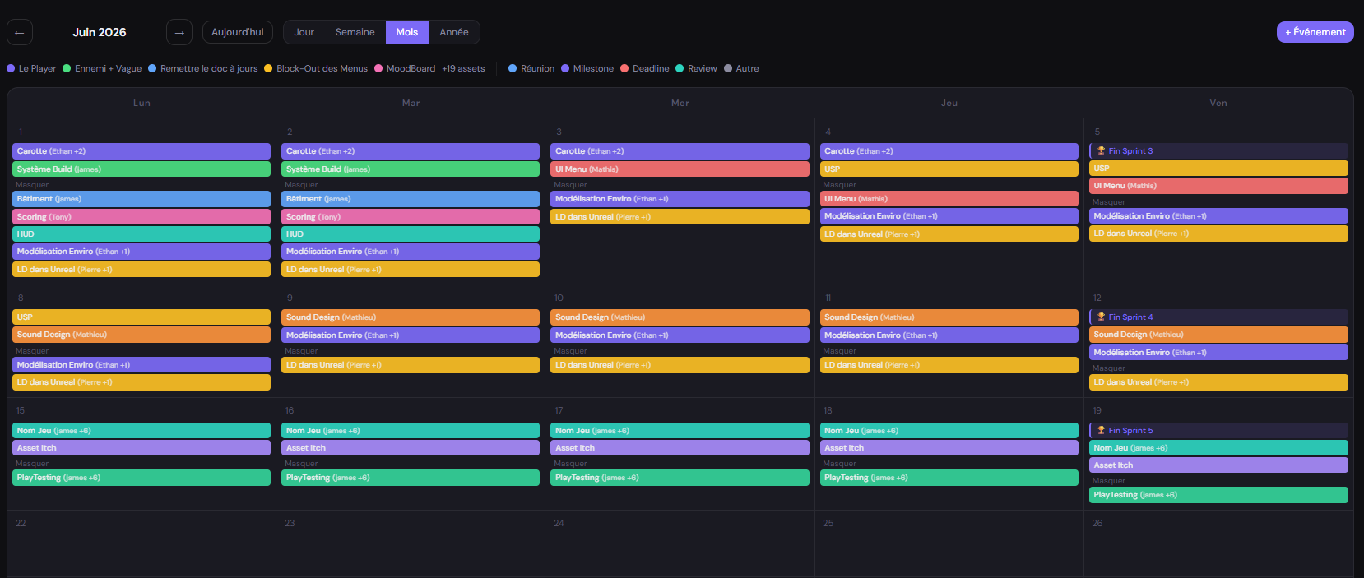Click the Juin 2026 month title
1364x578 pixels.
[x=100, y=32]
